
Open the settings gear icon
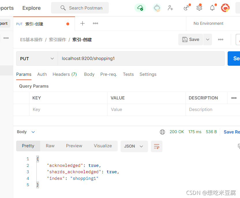point(199,8)
